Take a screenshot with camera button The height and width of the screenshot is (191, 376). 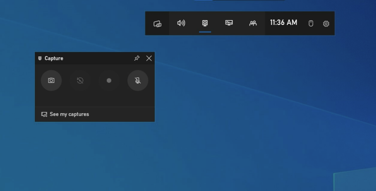pos(51,80)
